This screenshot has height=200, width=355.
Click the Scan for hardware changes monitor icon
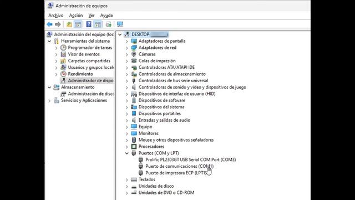[120, 24]
